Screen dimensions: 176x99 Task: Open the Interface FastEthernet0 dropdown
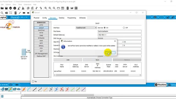[x=86, y=28]
